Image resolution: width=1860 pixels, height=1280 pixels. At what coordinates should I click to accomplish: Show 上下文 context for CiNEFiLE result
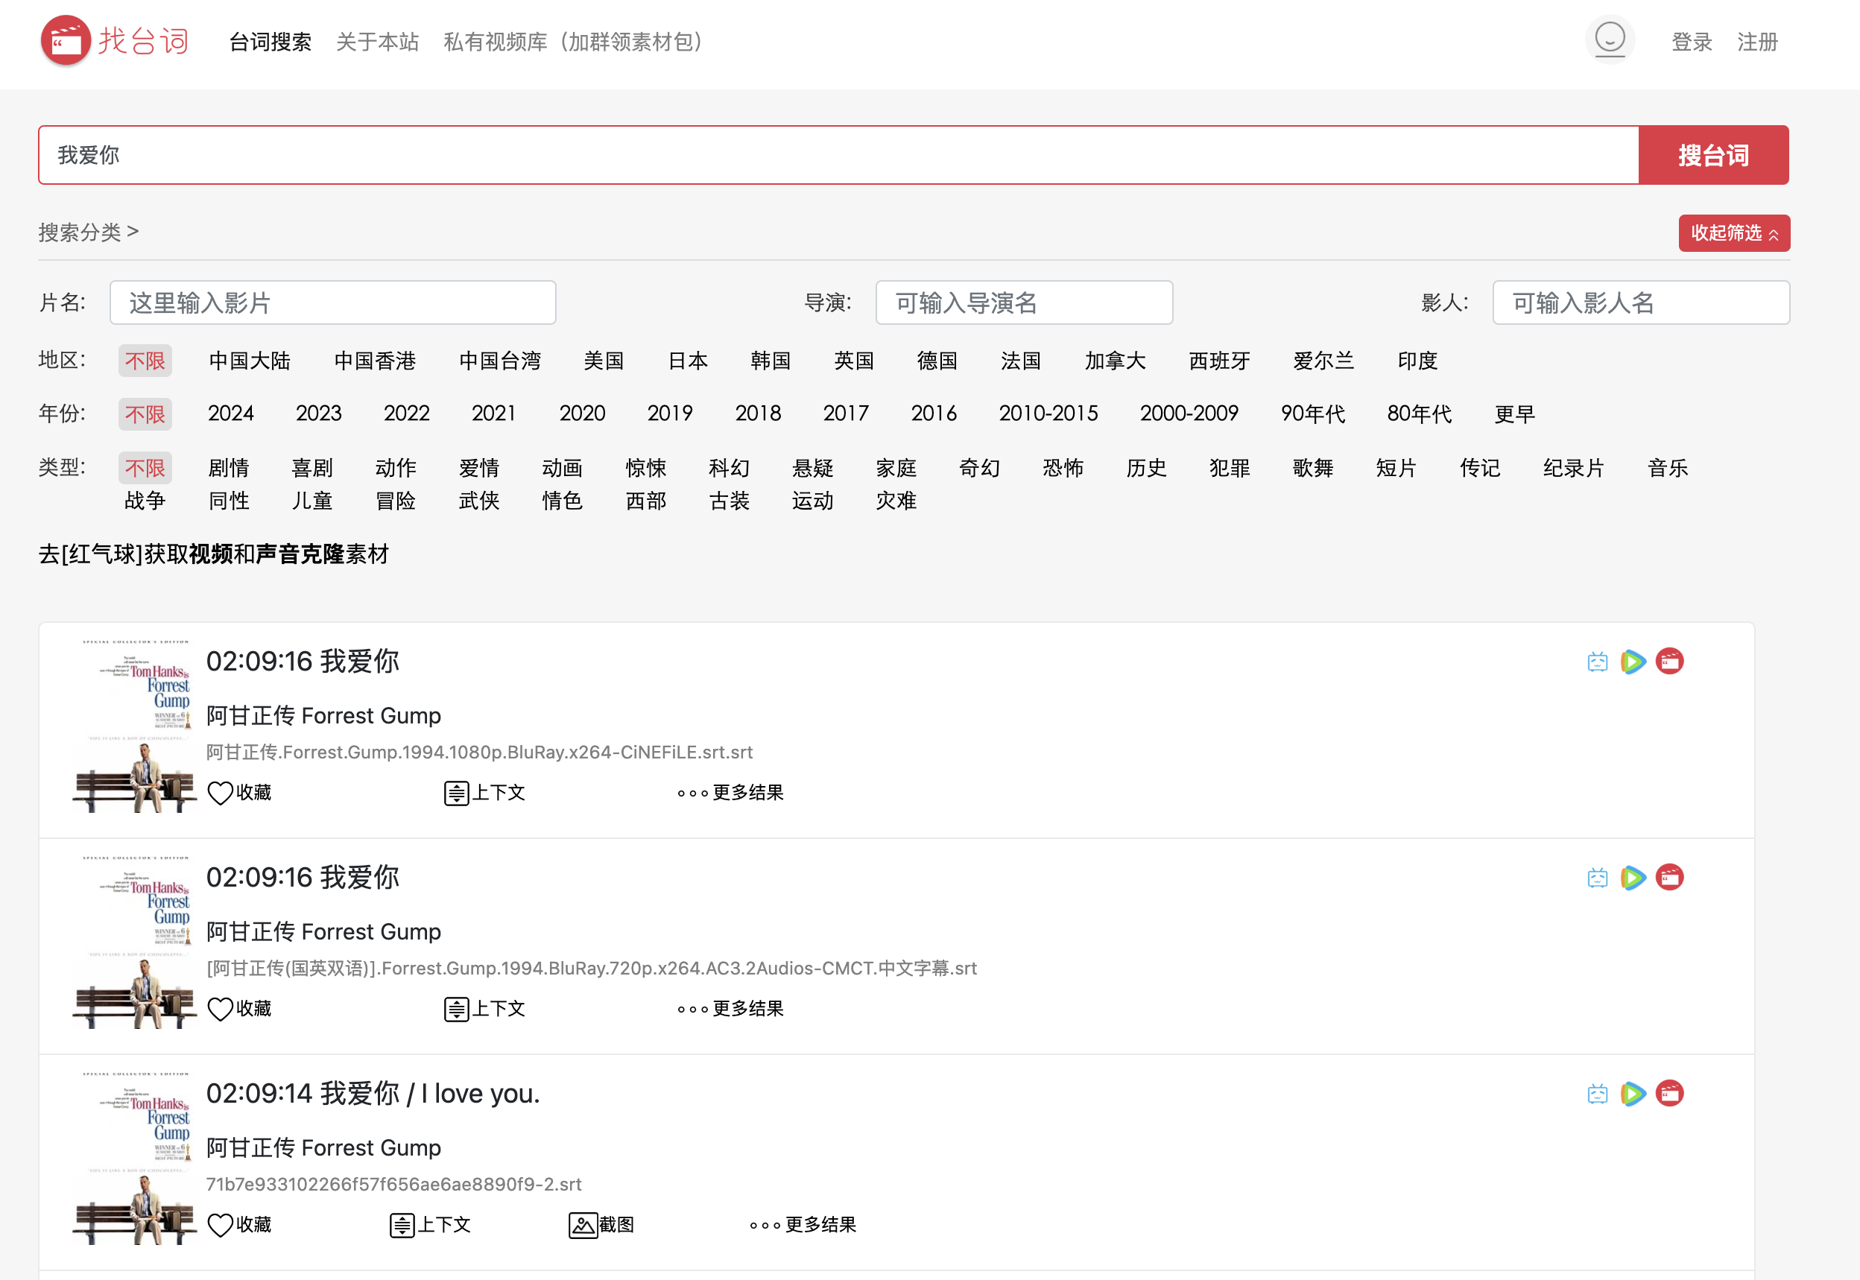[484, 793]
